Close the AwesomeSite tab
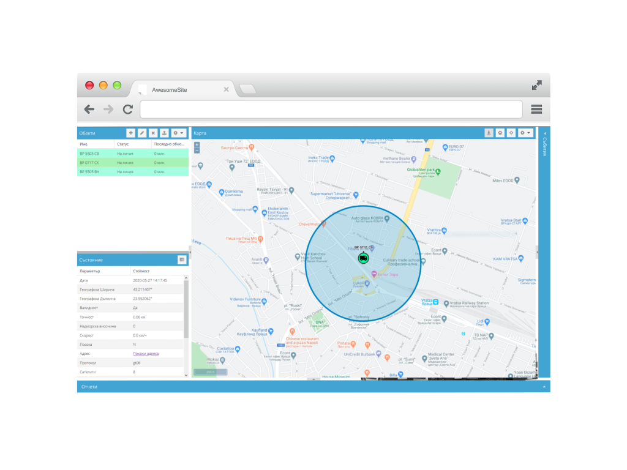 coord(227,89)
